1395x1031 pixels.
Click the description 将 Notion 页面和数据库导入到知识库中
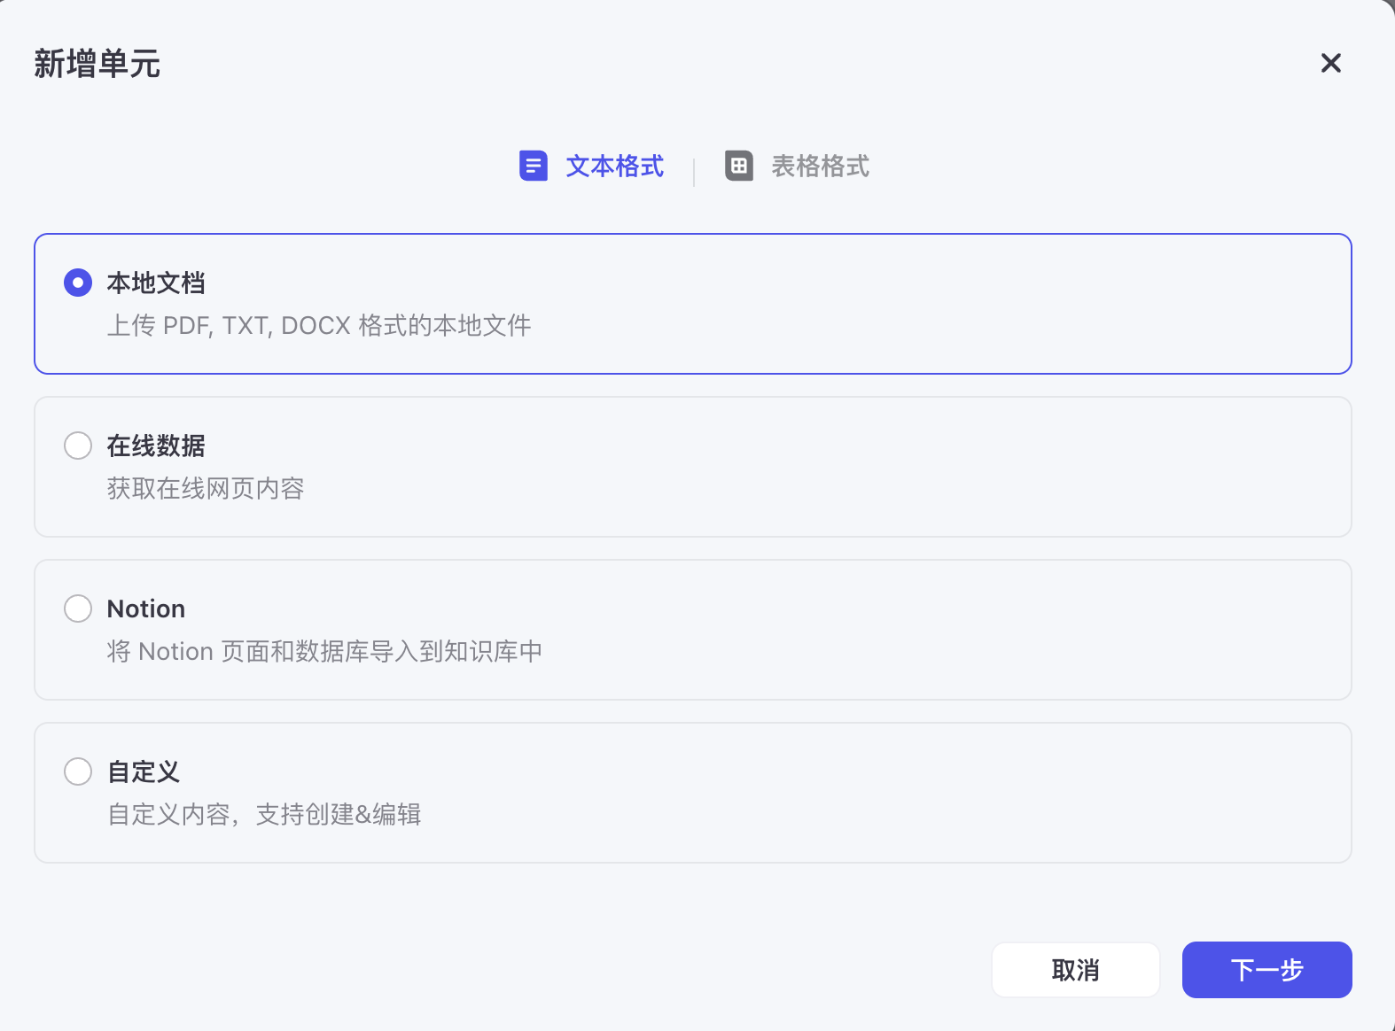[x=324, y=651]
